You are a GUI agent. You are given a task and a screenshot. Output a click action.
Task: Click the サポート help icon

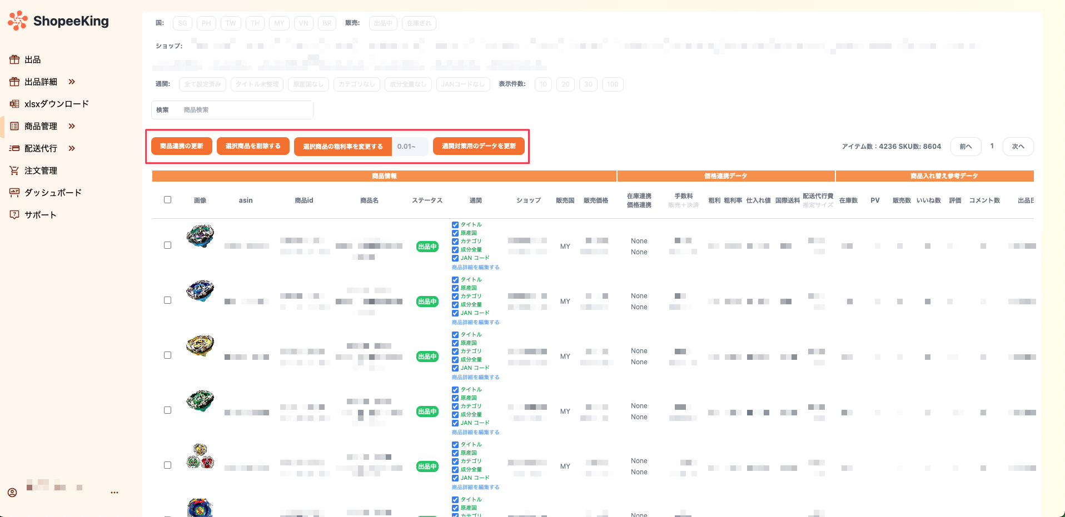point(14,215)
